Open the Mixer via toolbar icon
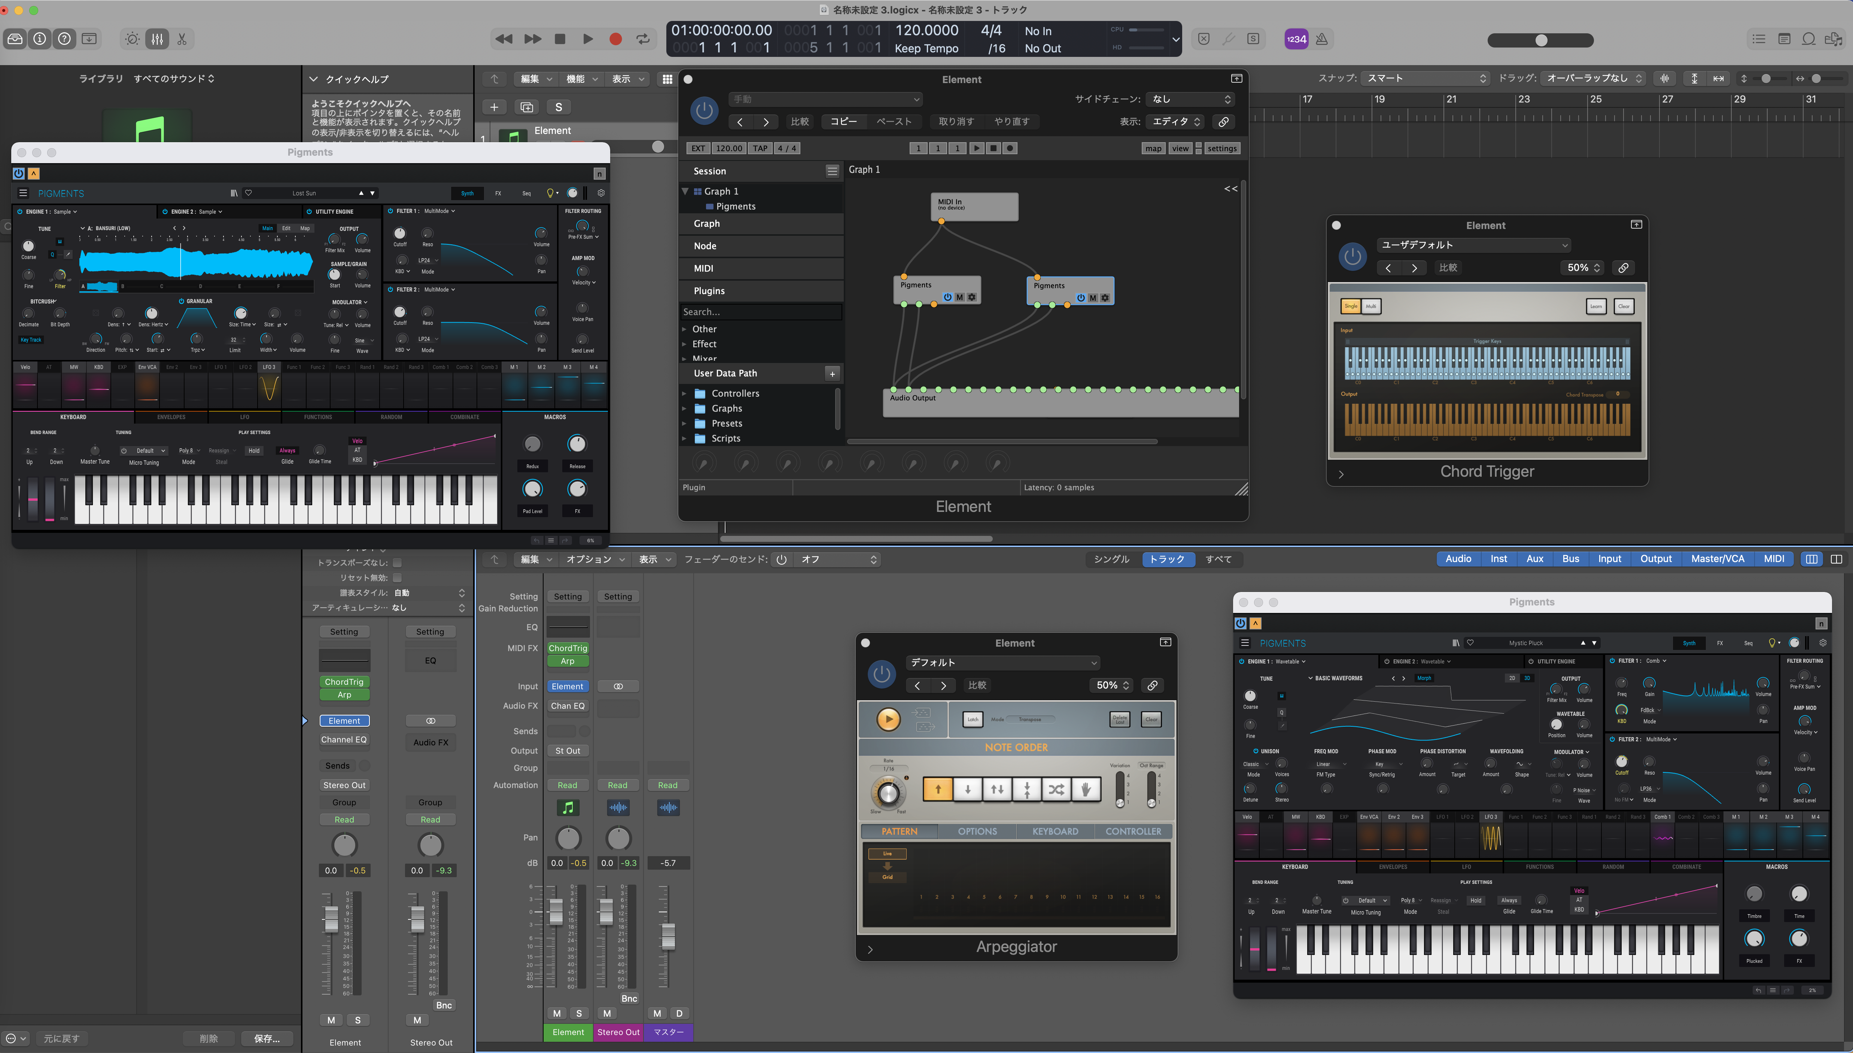This screenshot has width=1853, height=1053. tap(157, 39)
